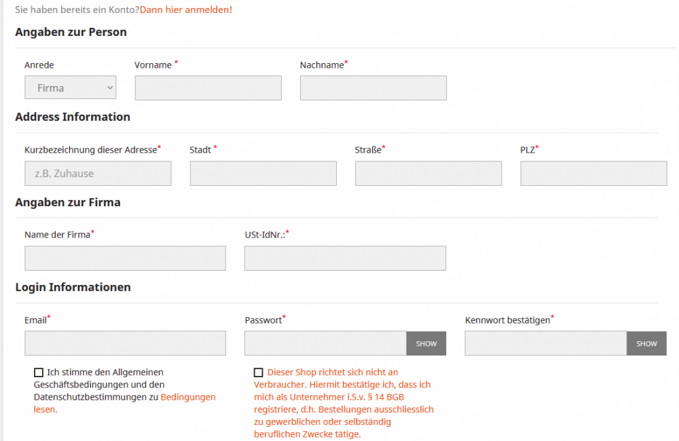This screenshot has height=441, width=679.
Task: Focus the Passwort input field
Action: pyautogui.click(x=325, y=343)
